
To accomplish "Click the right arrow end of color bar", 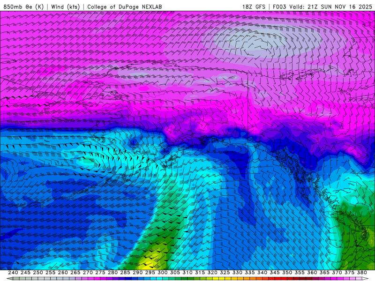I will click(365, 279).
